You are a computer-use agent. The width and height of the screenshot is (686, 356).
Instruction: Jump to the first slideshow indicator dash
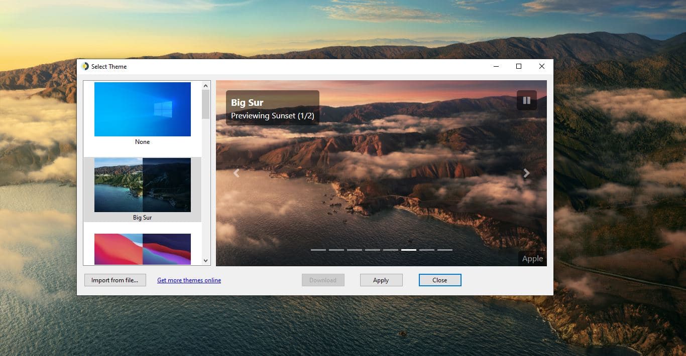click(x=318, y=250)
